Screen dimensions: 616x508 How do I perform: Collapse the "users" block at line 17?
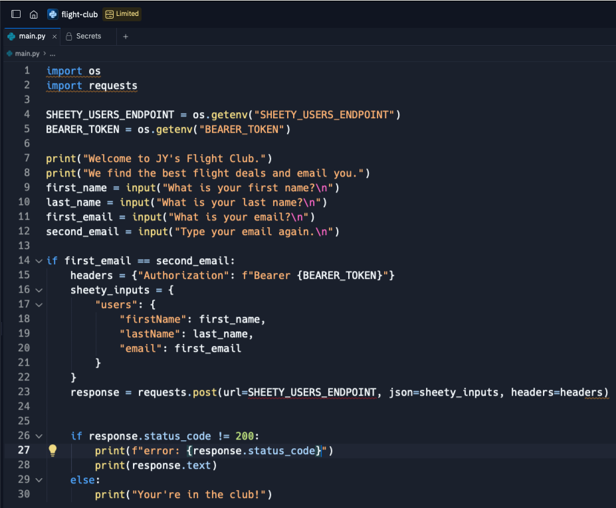coord(39,305)
